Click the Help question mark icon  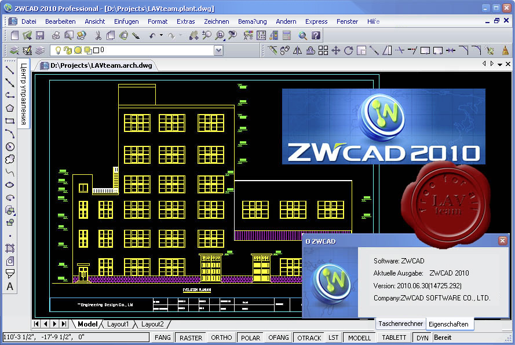point(316,35)
